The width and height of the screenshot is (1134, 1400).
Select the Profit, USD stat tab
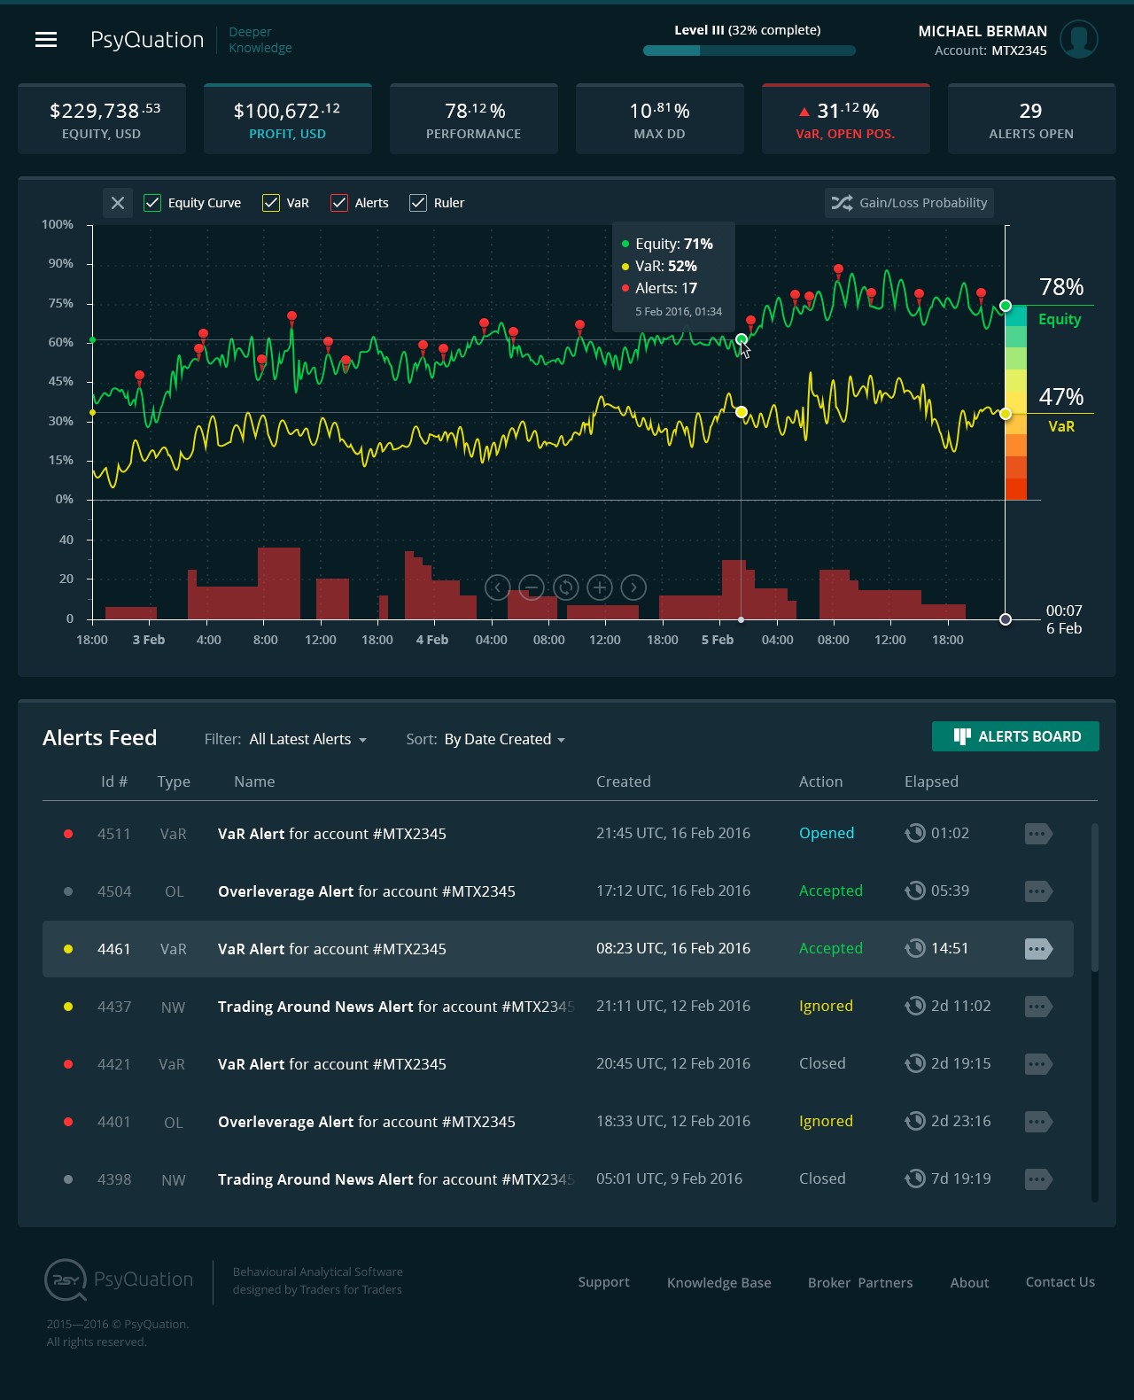(287, 120)
